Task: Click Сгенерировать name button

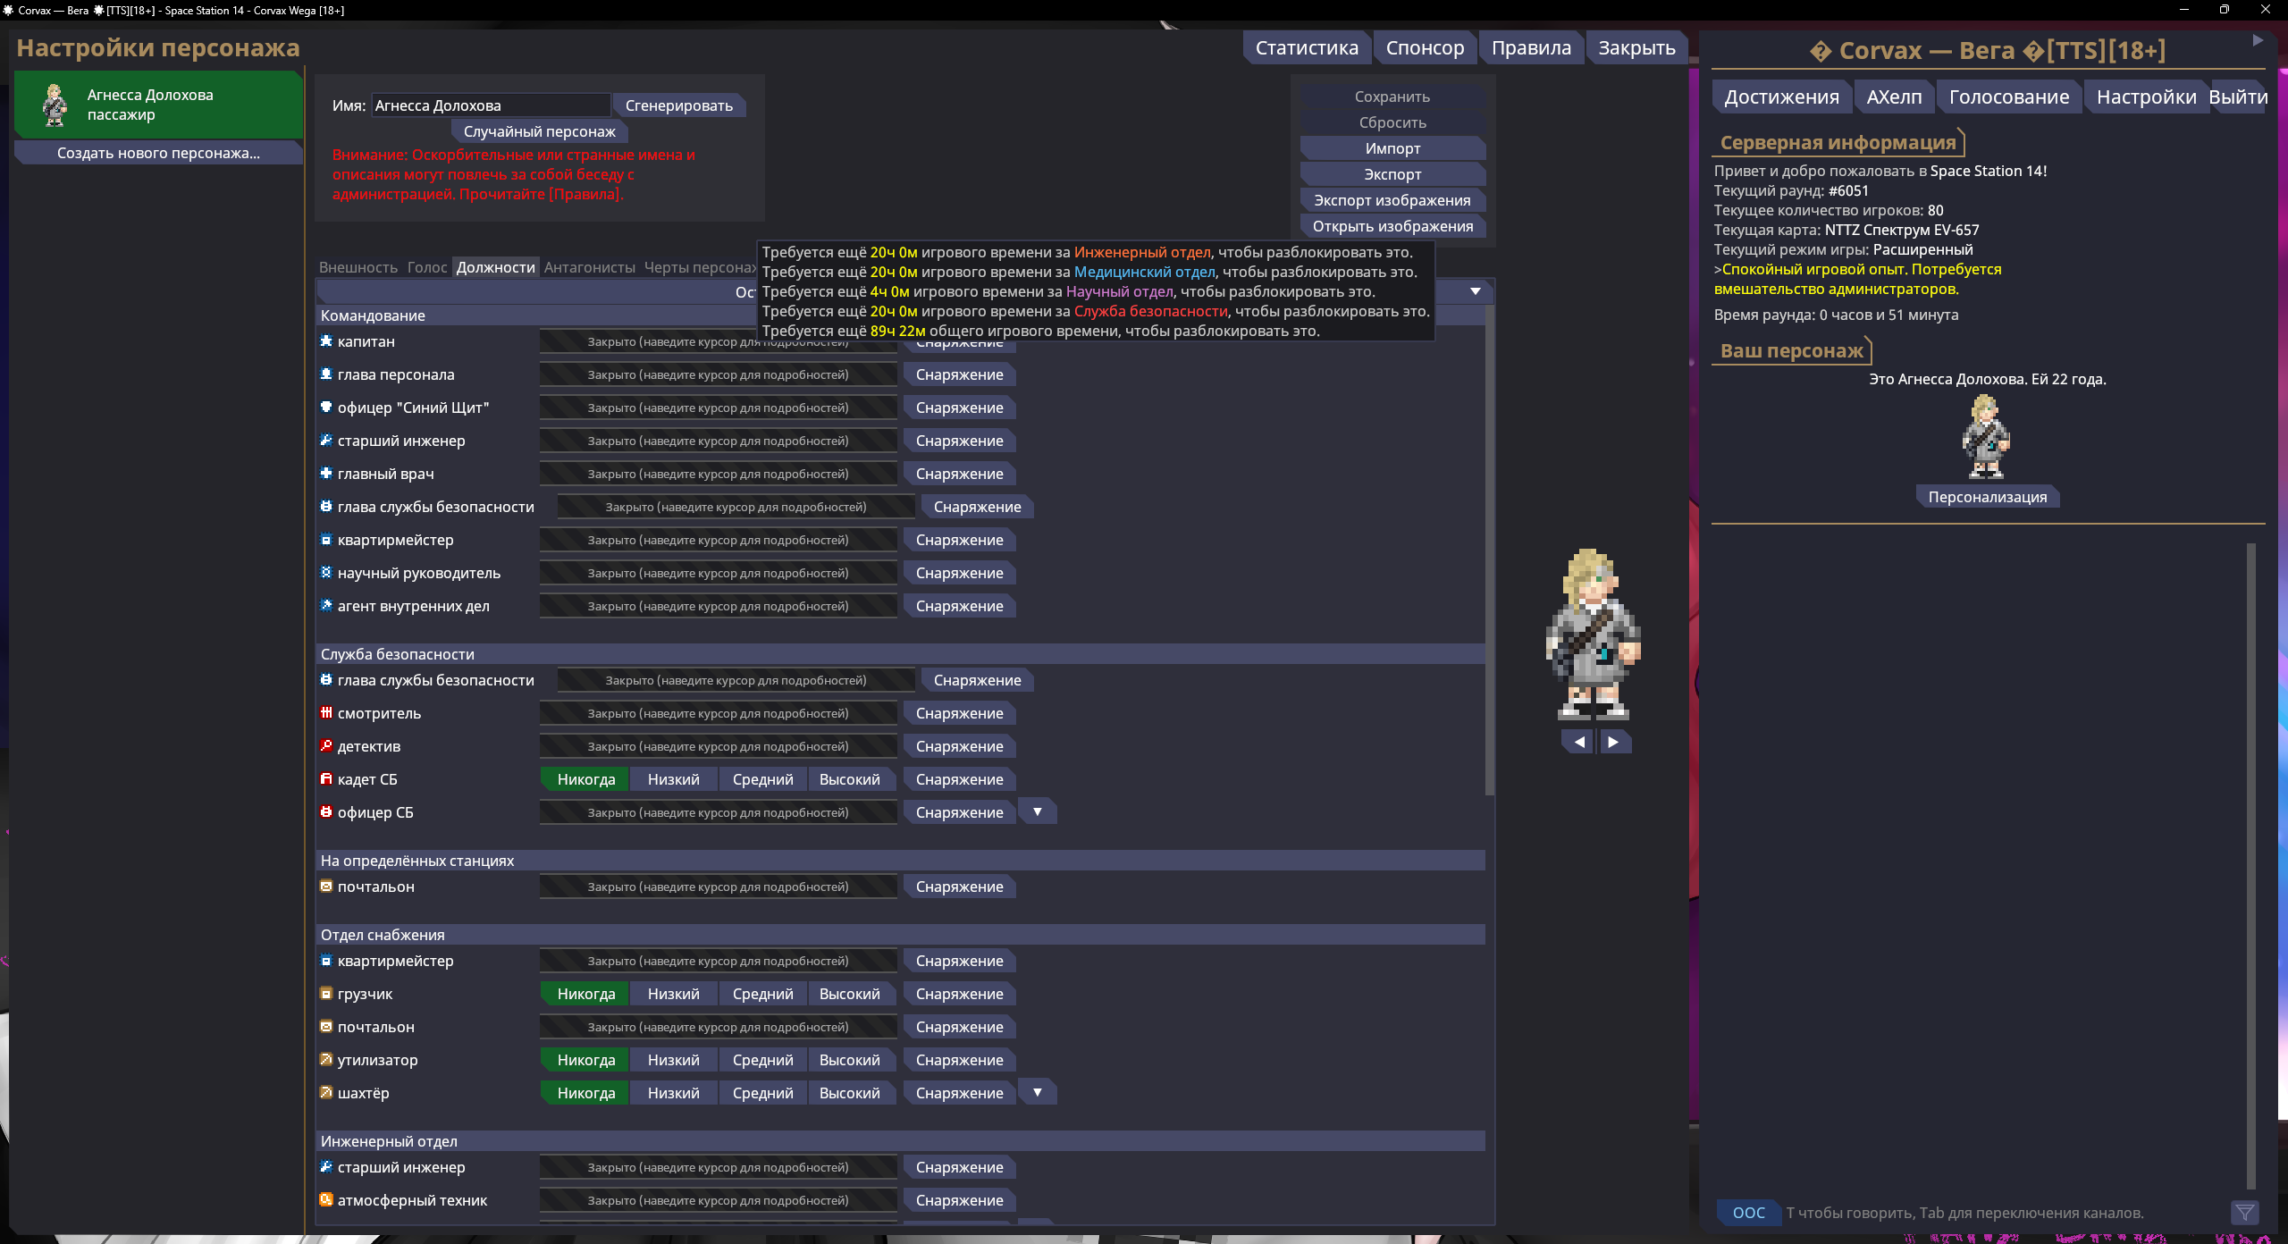Action: [x=678, y=105]
